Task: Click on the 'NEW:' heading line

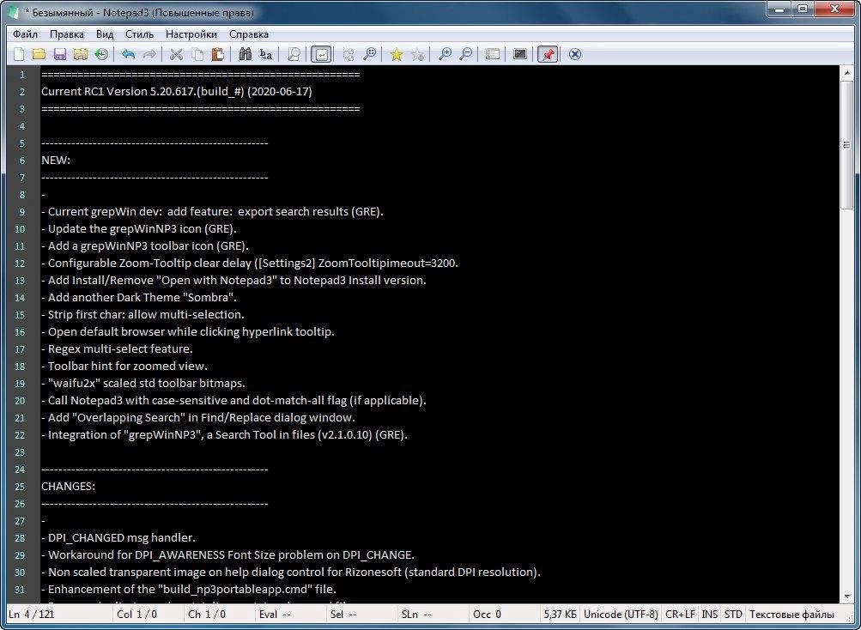Action: tap(56, 161)
